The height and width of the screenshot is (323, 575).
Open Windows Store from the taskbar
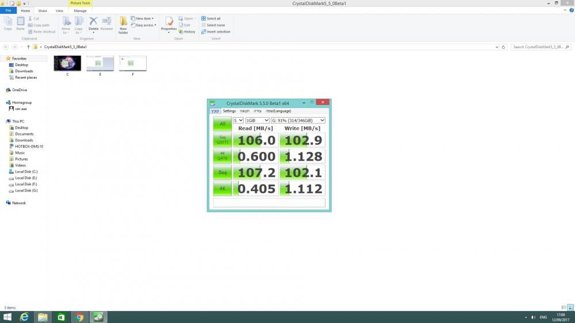point(61,317)
